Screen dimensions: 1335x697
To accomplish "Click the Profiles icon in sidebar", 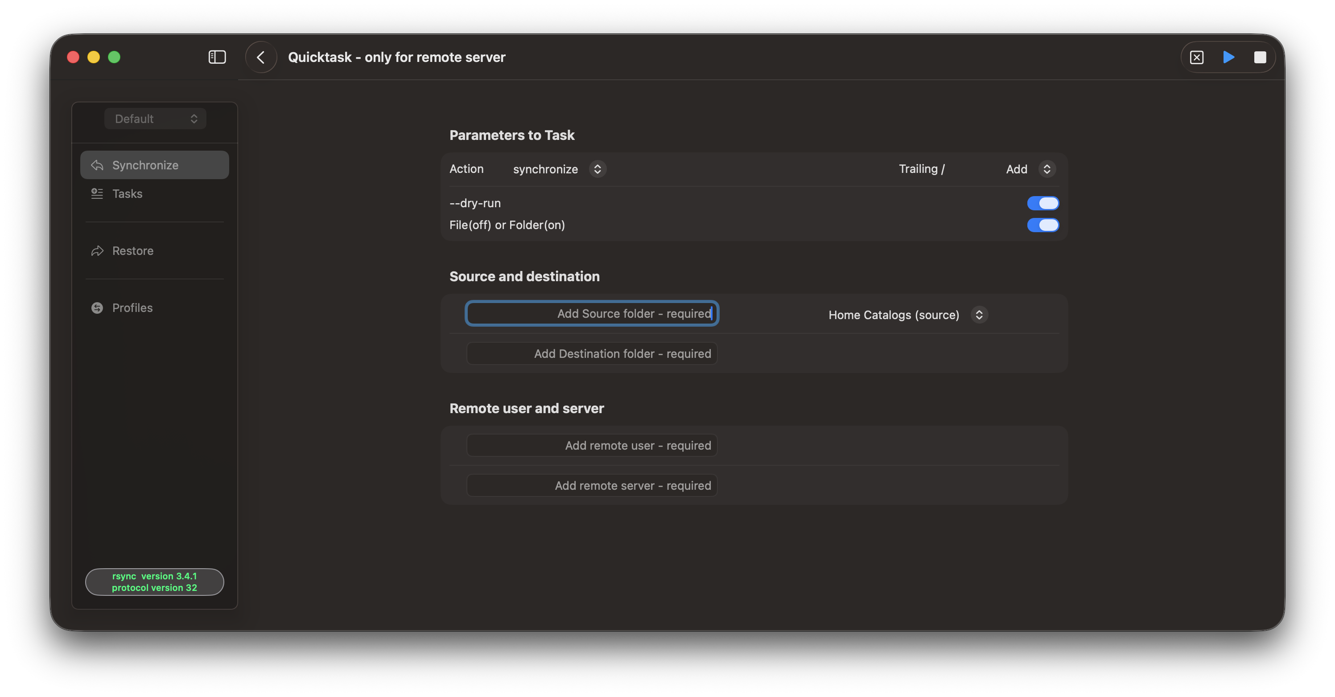I will point(97,308).
